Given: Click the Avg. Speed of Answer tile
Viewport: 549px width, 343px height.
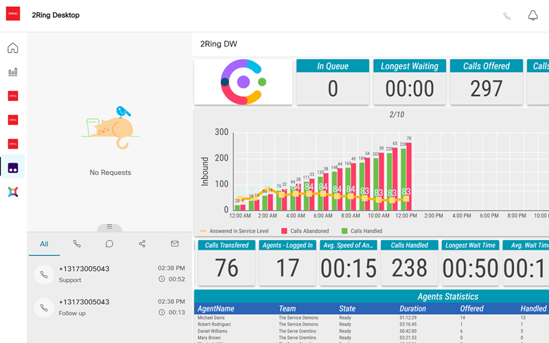Looking at the screenshot, I should click(x=349, y=263).
